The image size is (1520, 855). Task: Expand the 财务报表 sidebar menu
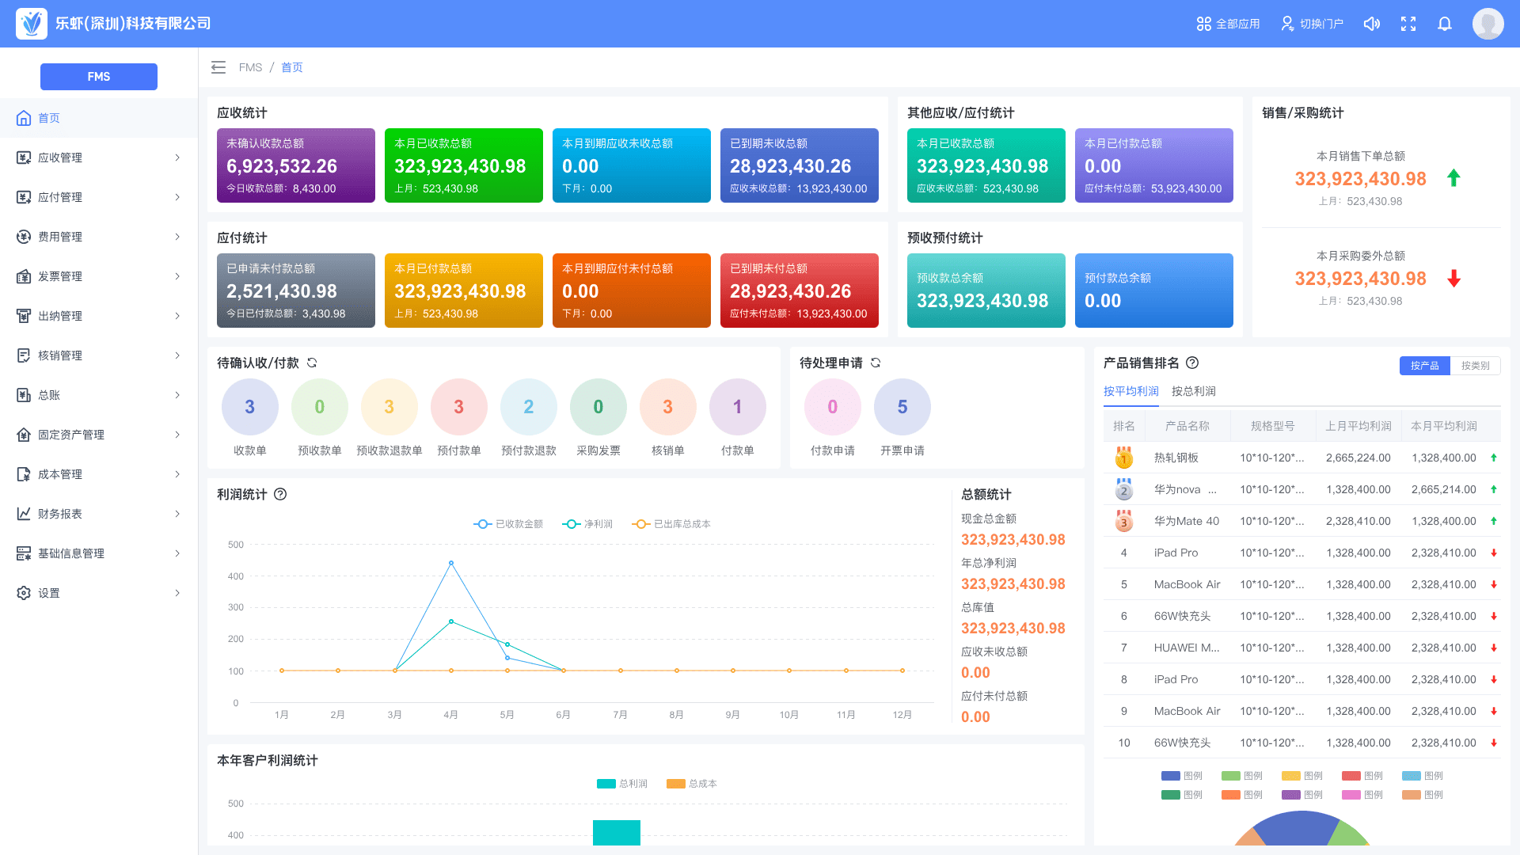pyautogui.click(x=99, y=514)
